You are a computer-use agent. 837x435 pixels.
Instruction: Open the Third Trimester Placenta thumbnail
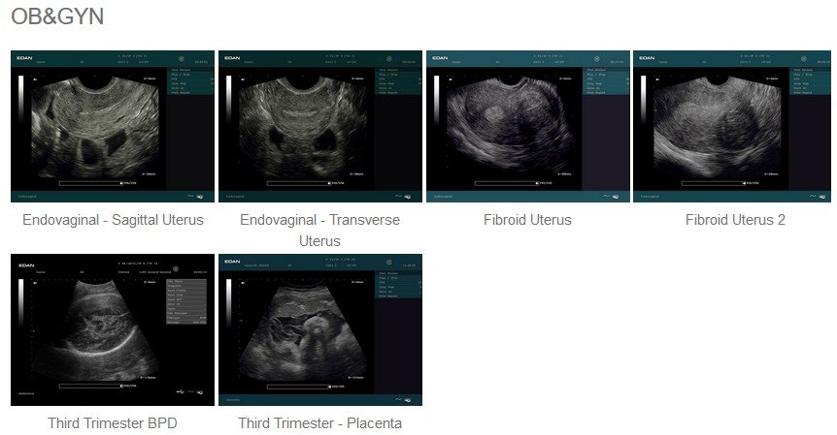(x=320, y=329)
